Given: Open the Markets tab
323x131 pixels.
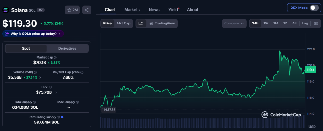Looking at the screenshot, I should pyautogui.click(x=132, y=10).
